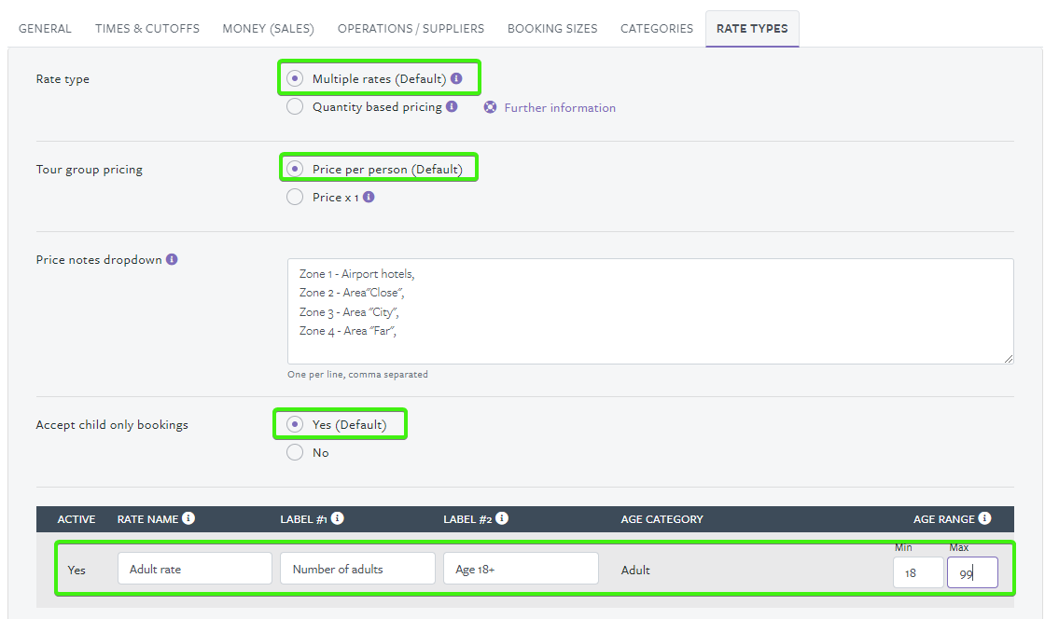Click the Active column header
1045x619 pixels.
coord(76,519)
